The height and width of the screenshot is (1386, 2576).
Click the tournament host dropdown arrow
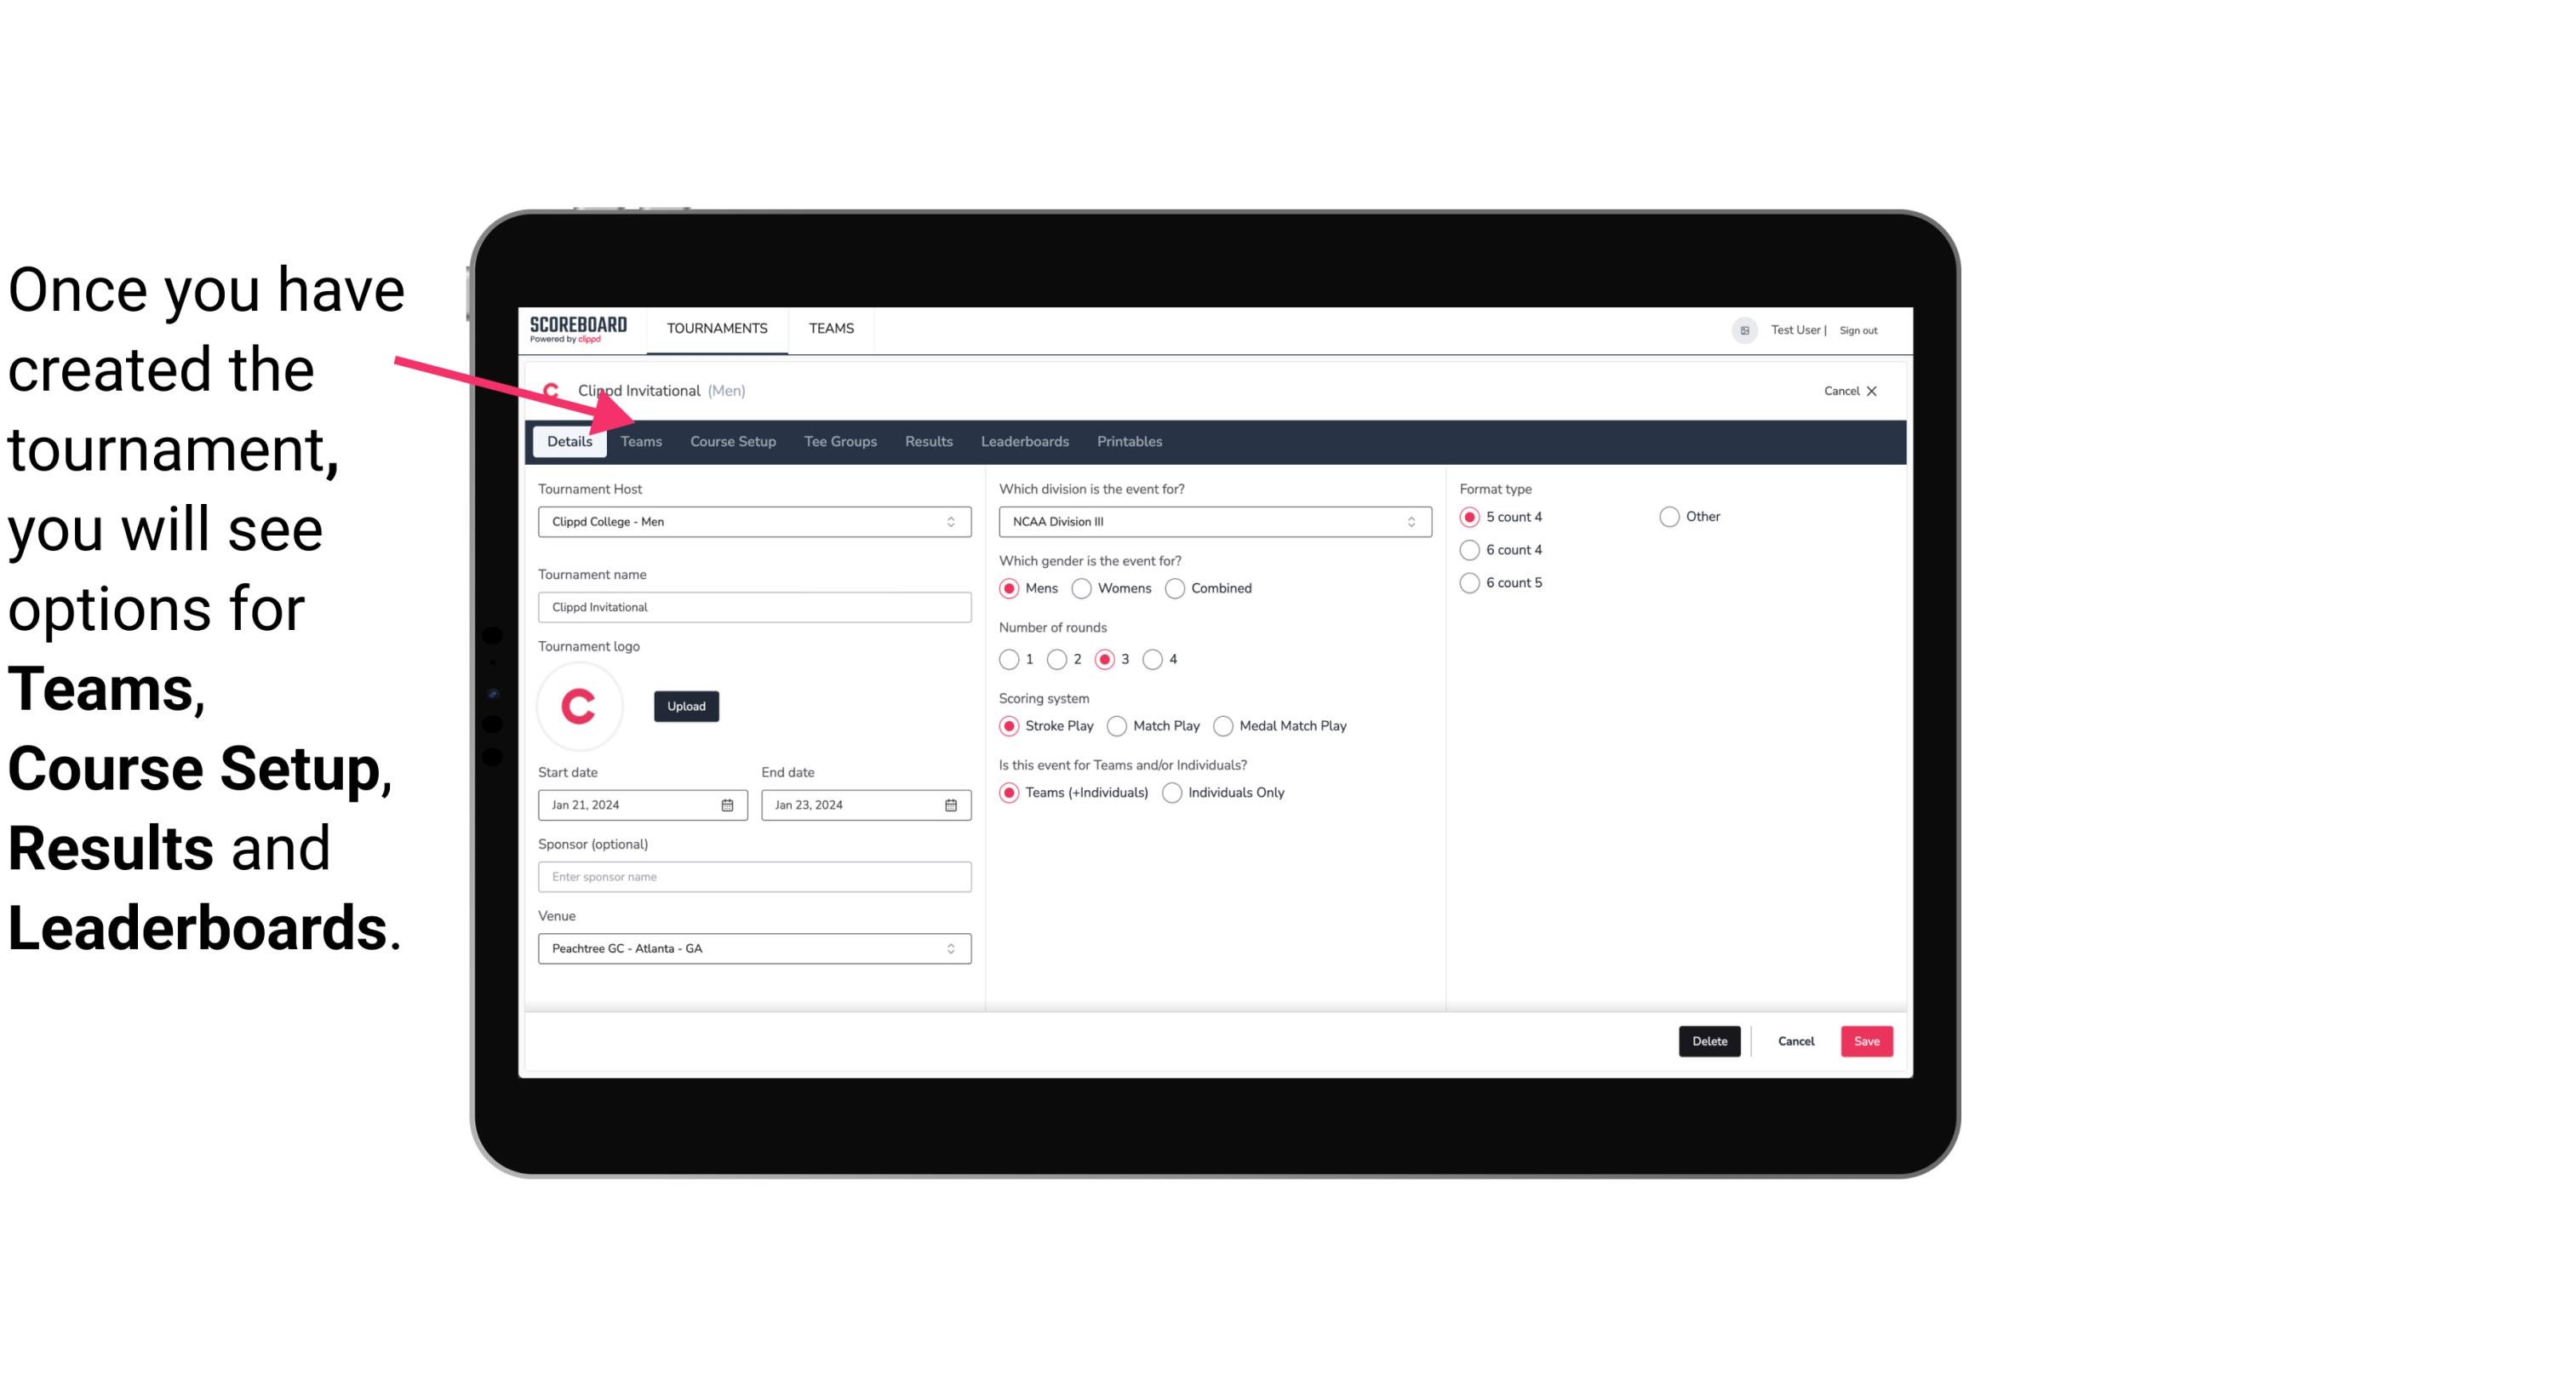tap(953, 521)
